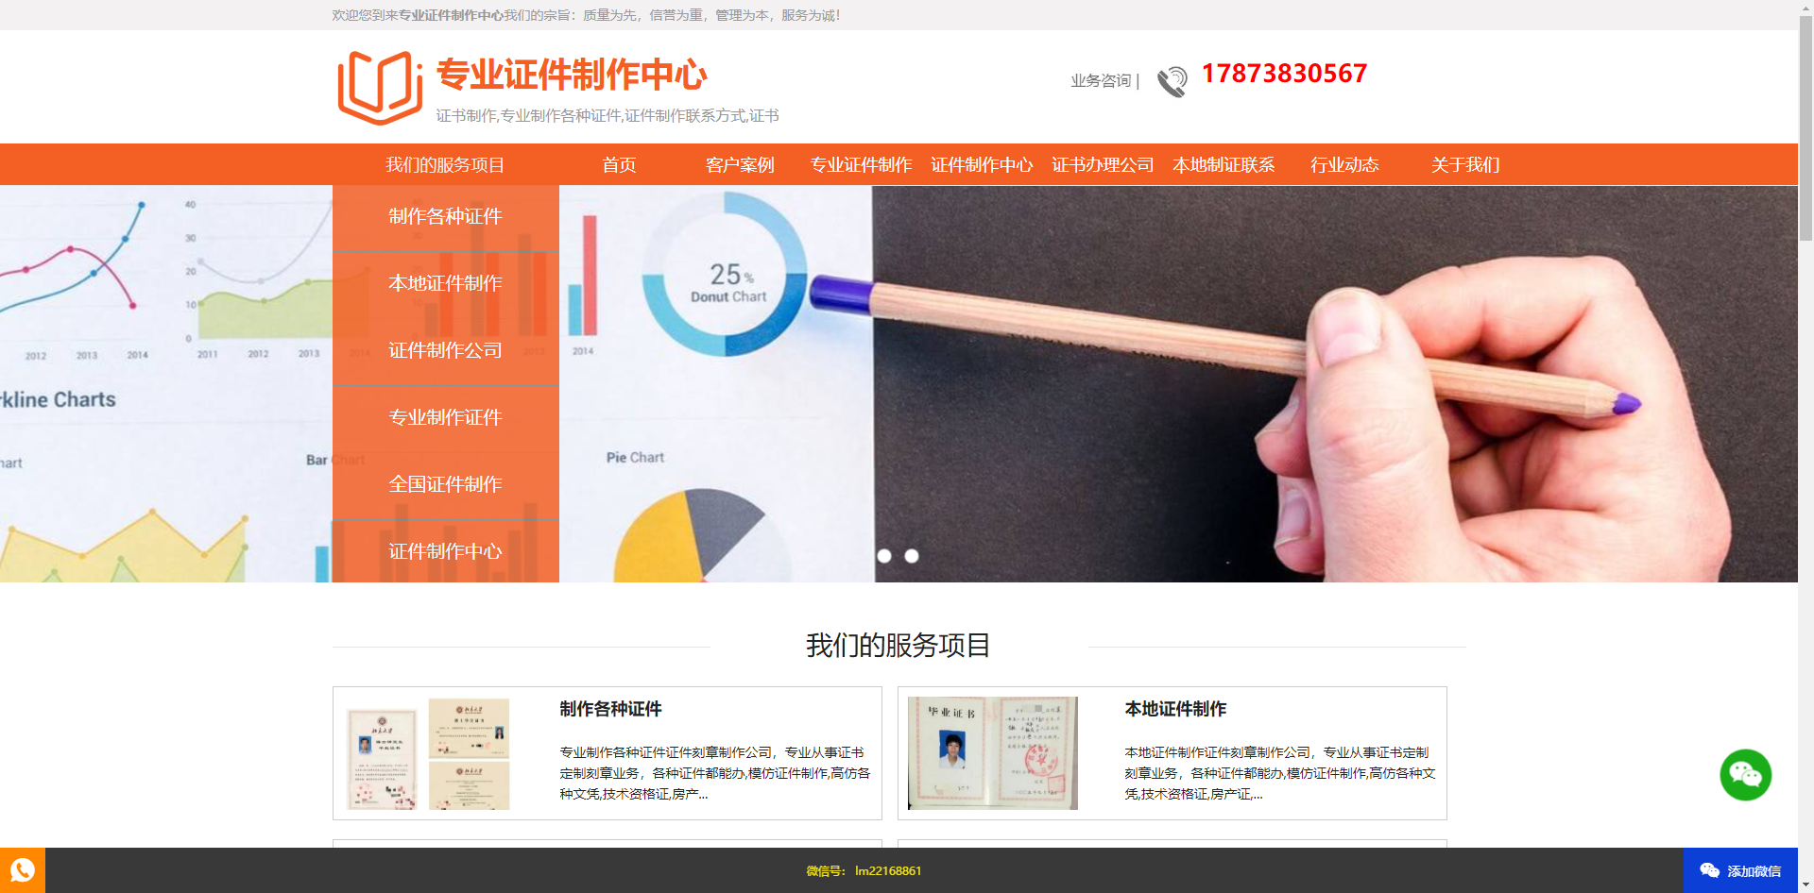The width and height of the screenshot is (1814, 893).
Task: Click the WhatsApp icon at bottom left
Action: pos(21,870)
